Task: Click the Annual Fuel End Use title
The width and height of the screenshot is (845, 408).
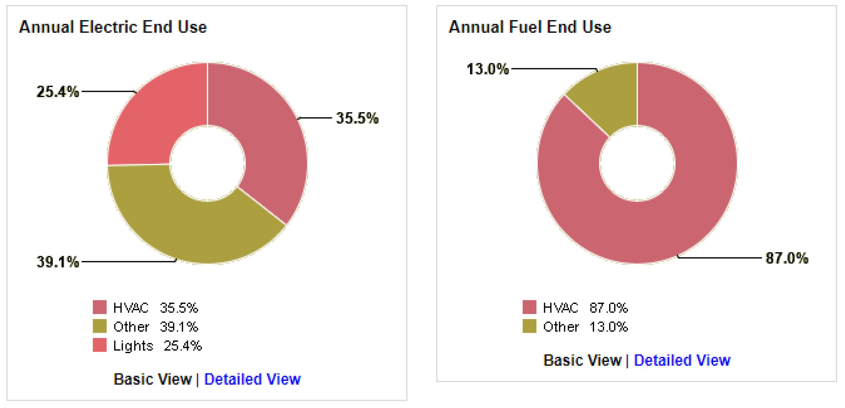Action: 530,27
